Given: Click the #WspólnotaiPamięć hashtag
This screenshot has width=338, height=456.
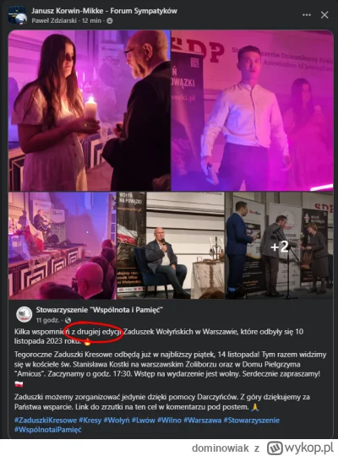Looking at the screenshot, I should click(x=48, y=430).
